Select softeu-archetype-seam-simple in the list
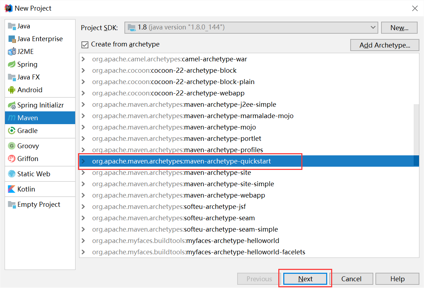The height and width of the screenshot is (288, 424). coord(249,229)
